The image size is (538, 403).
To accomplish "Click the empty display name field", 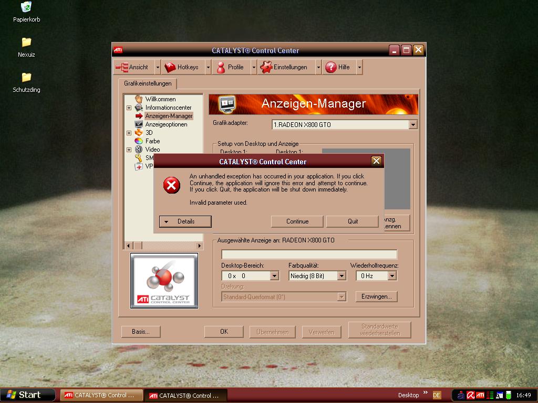I will point(309,254).
